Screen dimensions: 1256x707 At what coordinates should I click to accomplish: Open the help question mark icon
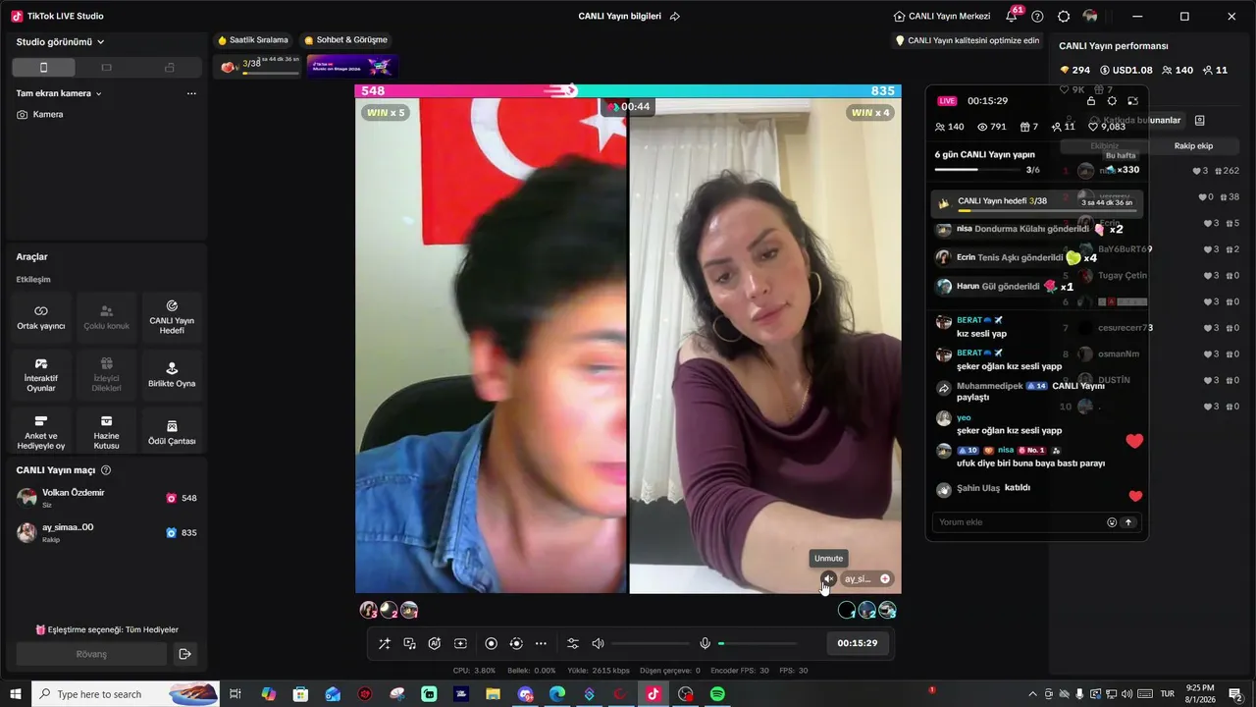pos(1037,17)
